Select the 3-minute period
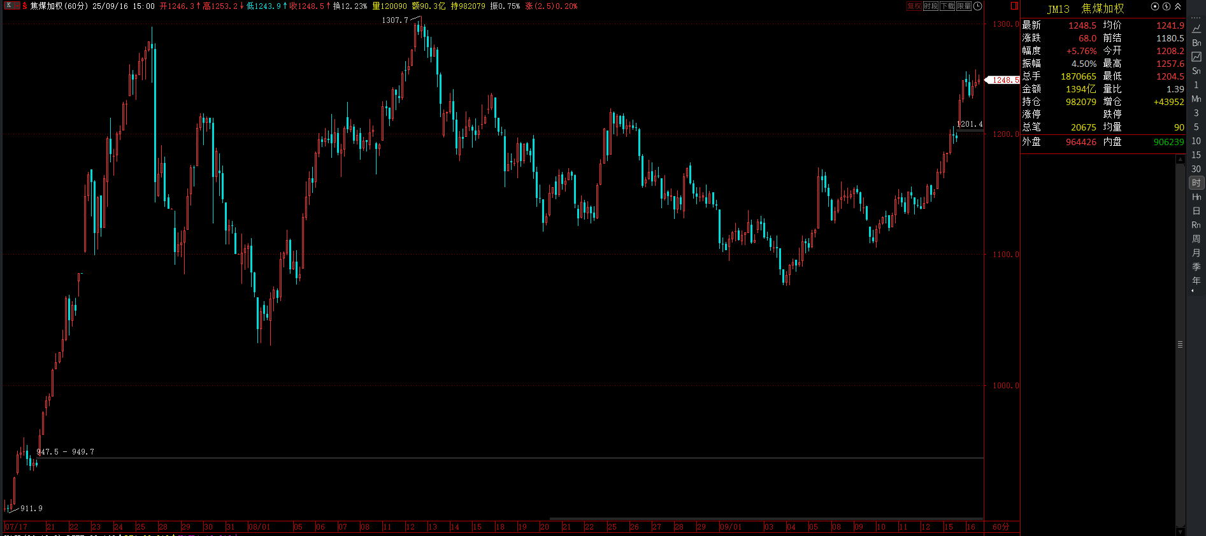1206x536 pixels. (x=1196, y=113)
